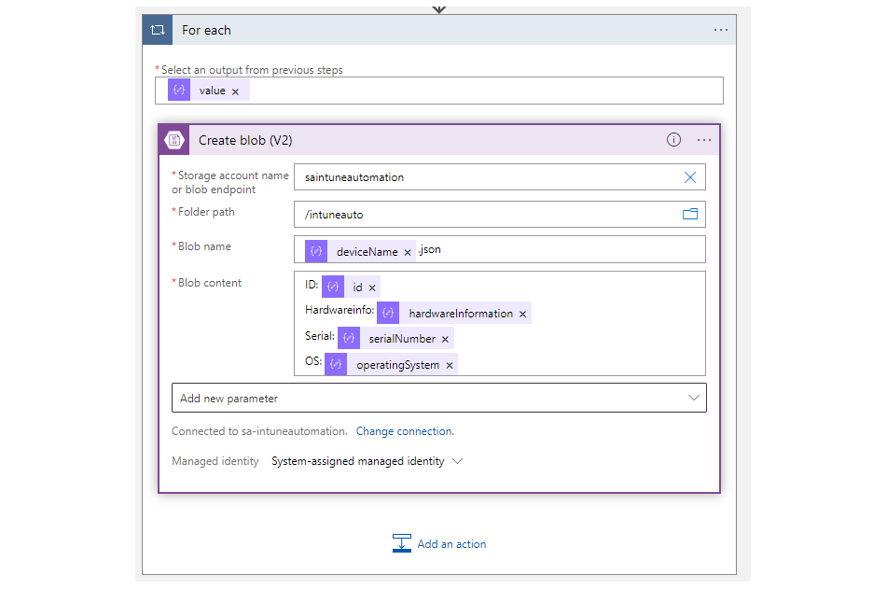
Task: Click the Create blob info icon
Action: (x=673, y=140)
